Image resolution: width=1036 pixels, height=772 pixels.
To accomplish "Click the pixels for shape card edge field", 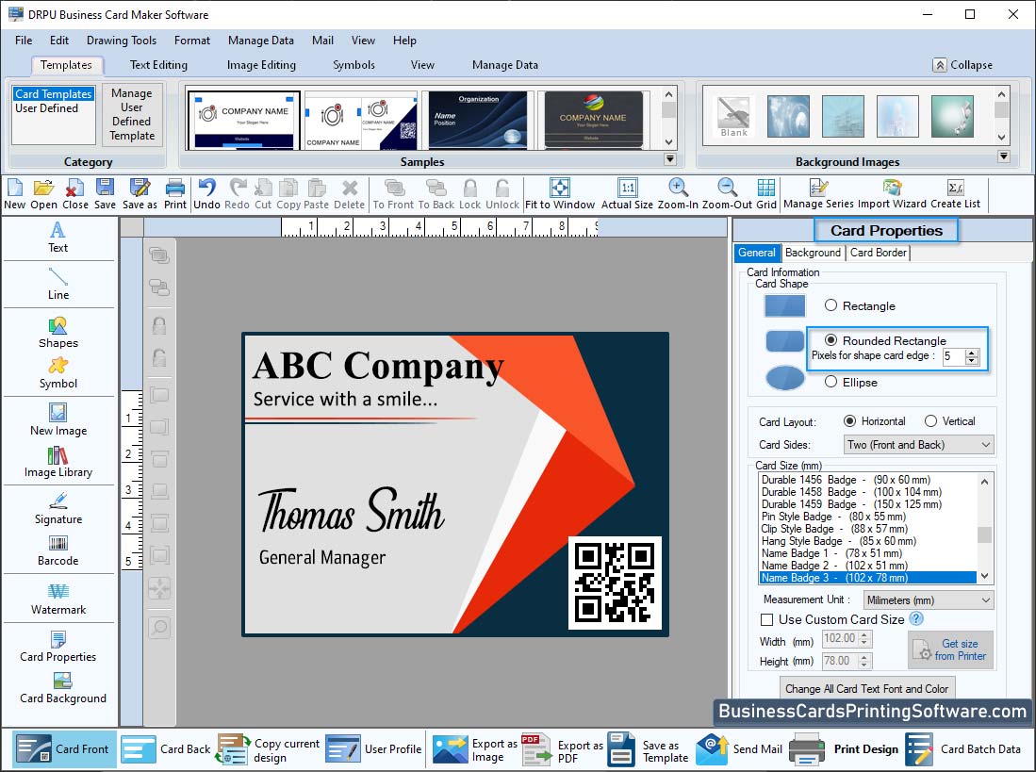I will click(953, 356).
